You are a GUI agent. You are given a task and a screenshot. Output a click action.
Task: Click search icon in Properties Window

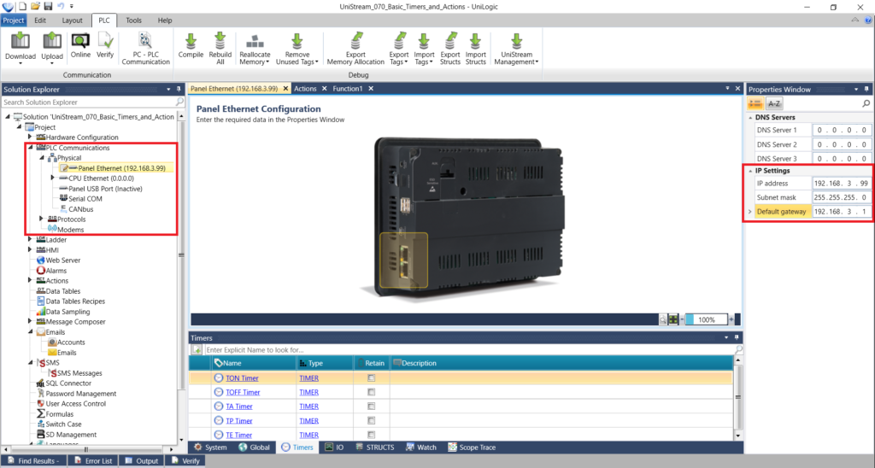(x=866, y=103)
